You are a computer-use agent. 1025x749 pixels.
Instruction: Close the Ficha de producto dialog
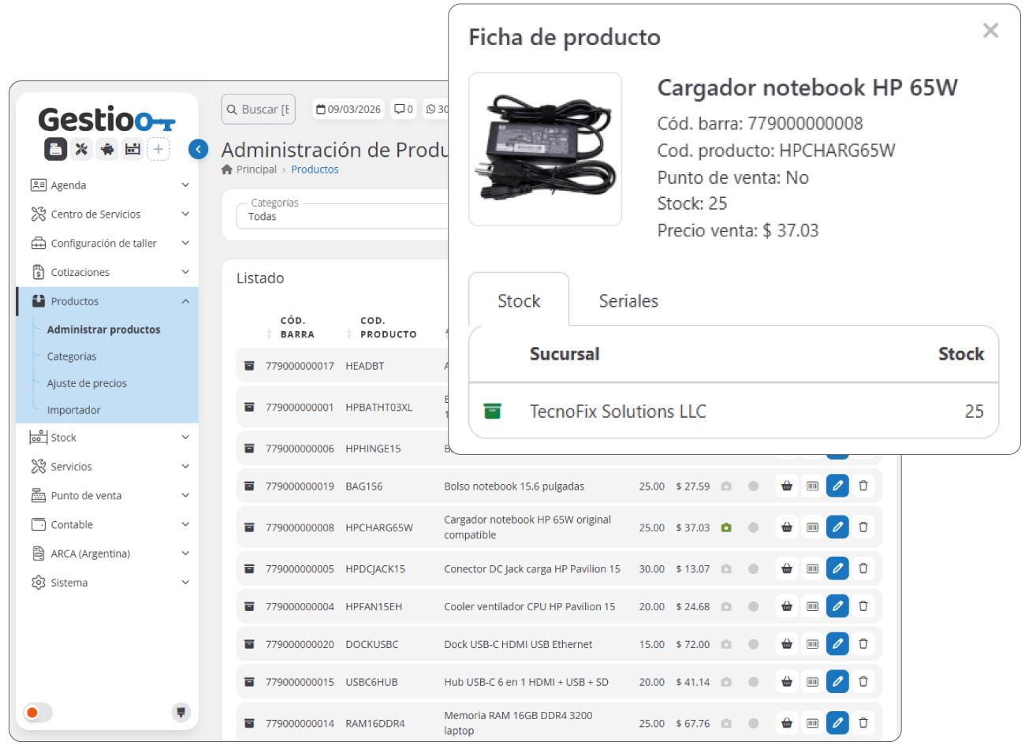(990, 30)
